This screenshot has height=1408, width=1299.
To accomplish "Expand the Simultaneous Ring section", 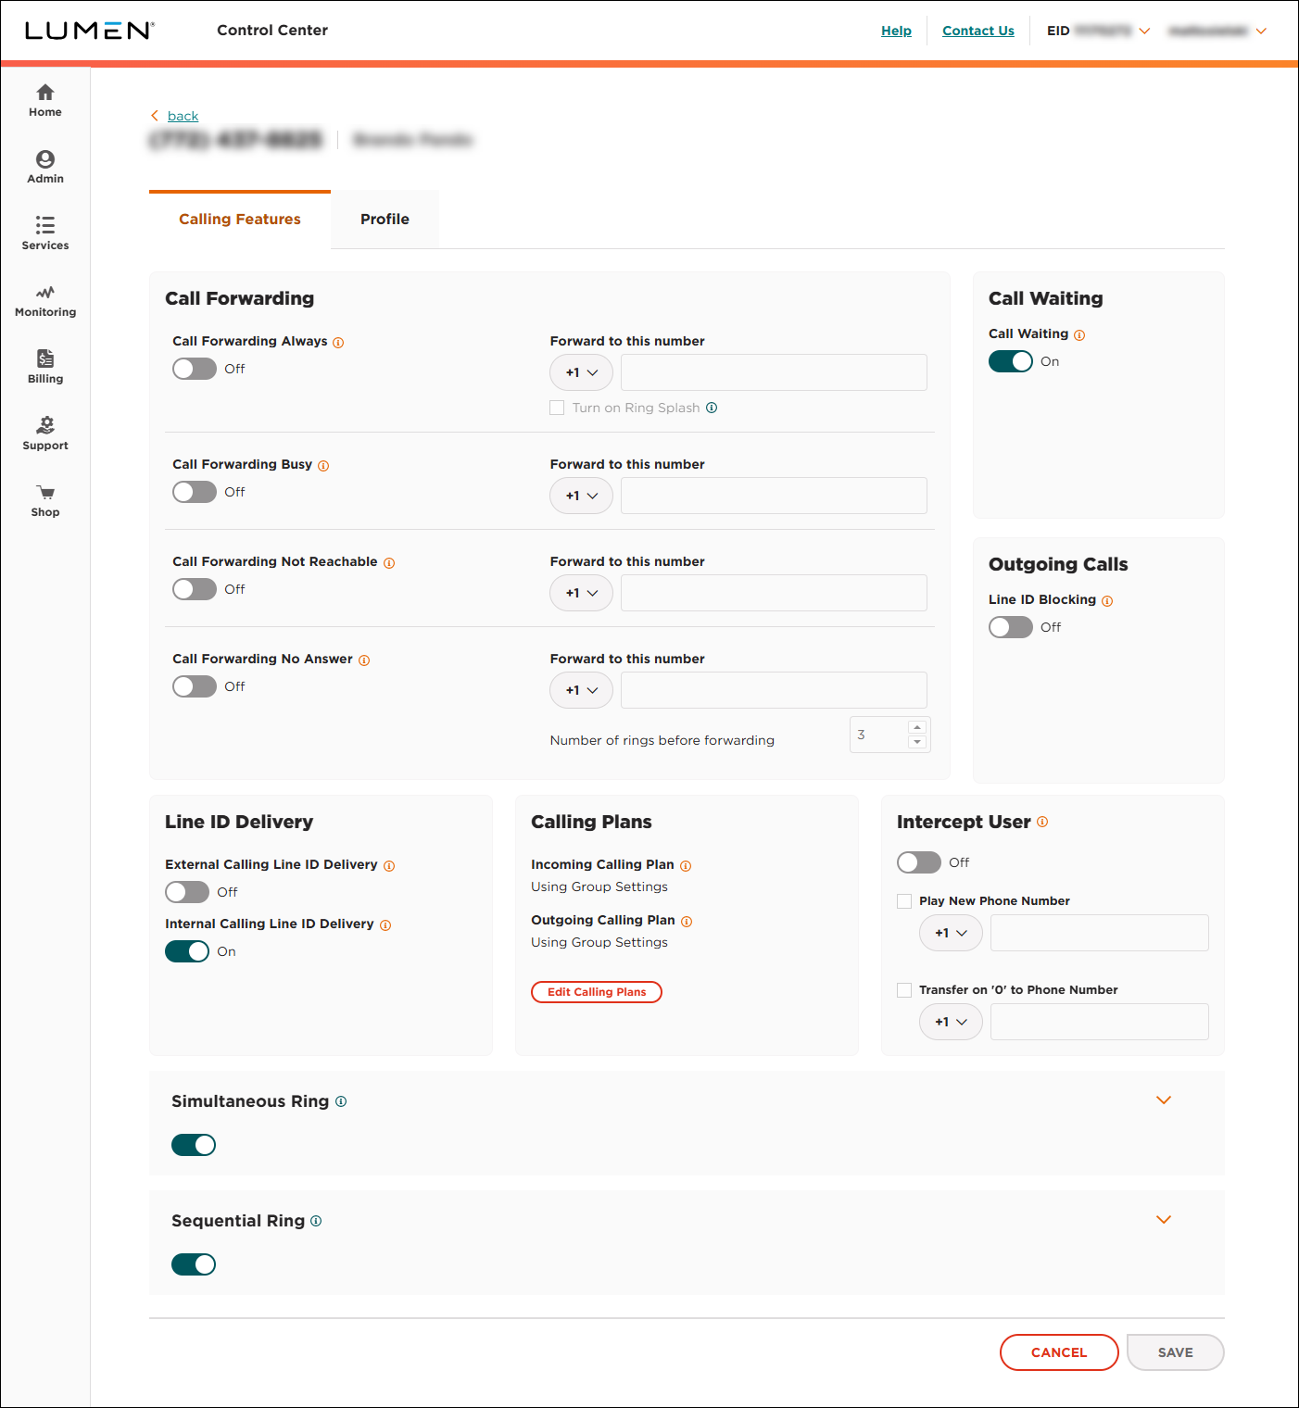I will tap(1164, 1100).
